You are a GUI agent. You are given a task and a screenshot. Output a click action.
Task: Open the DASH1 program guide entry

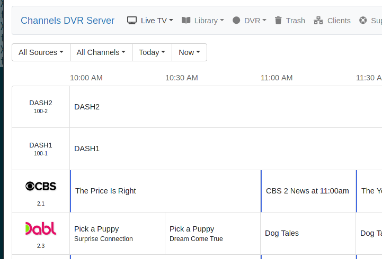[x=87, y=149]
